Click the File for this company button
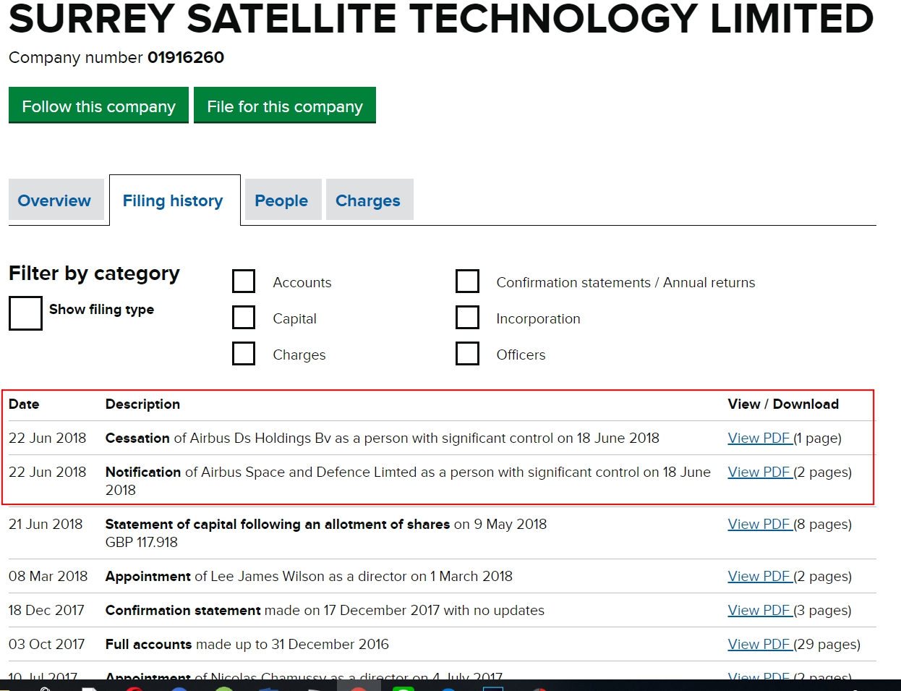Image resolution: width=901 pixels, height=691 pixels. point(284,106)
